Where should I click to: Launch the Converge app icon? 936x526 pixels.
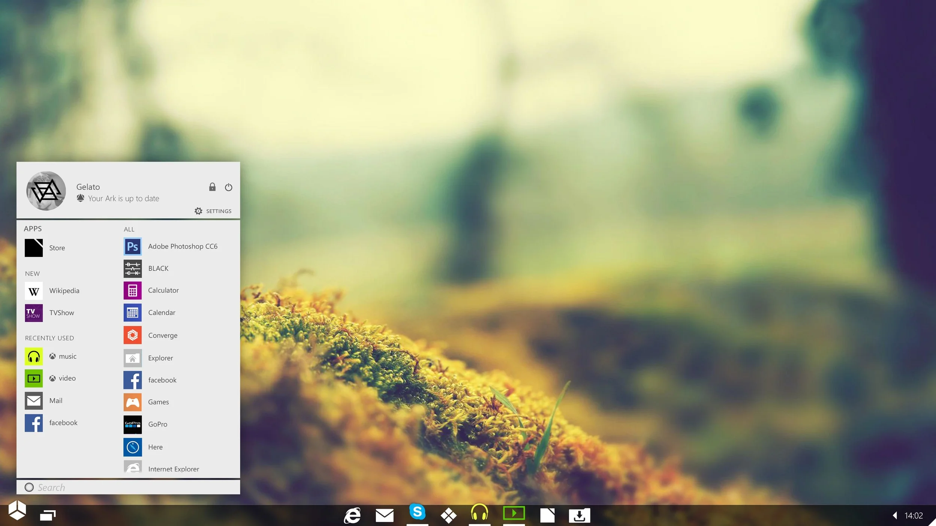pyautogui.click(x=133, y=335)
